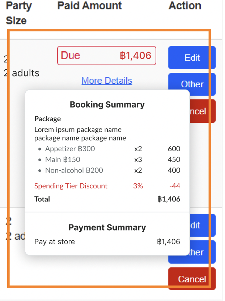
Task: Click the Pay at store payment entry
Action: coord(55,242)
